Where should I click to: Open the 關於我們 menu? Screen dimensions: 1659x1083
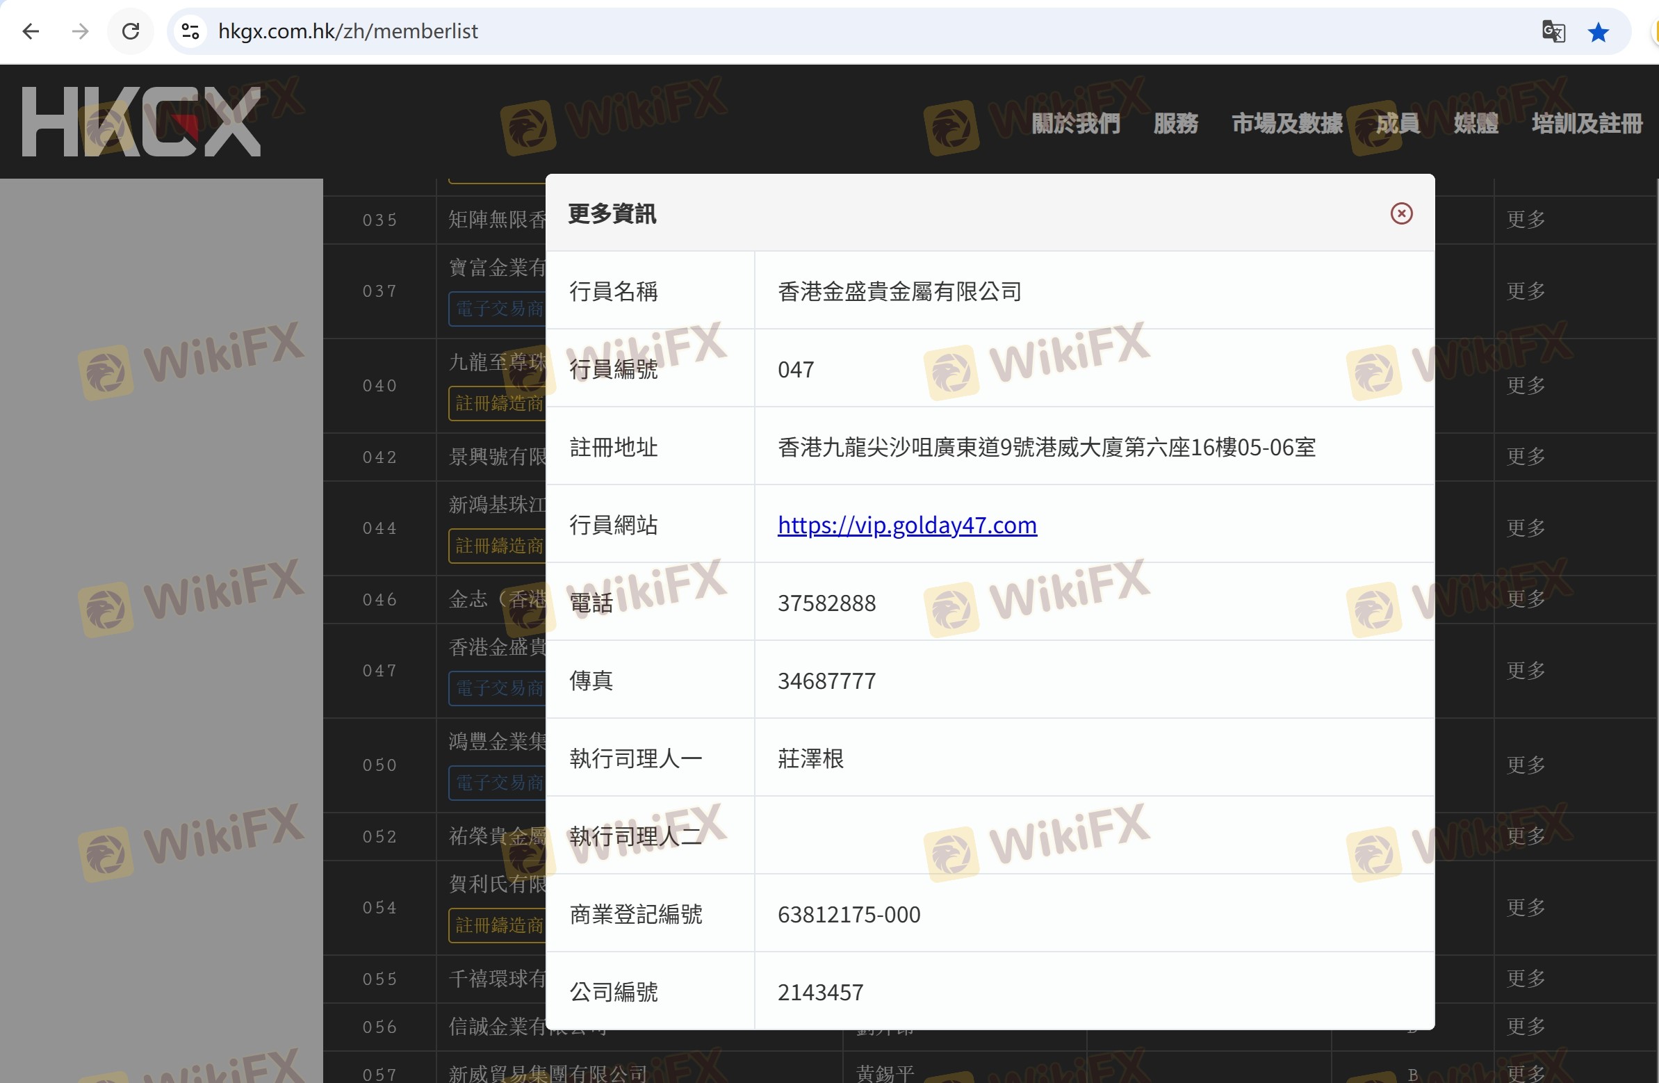click(x=1076, y=124)
